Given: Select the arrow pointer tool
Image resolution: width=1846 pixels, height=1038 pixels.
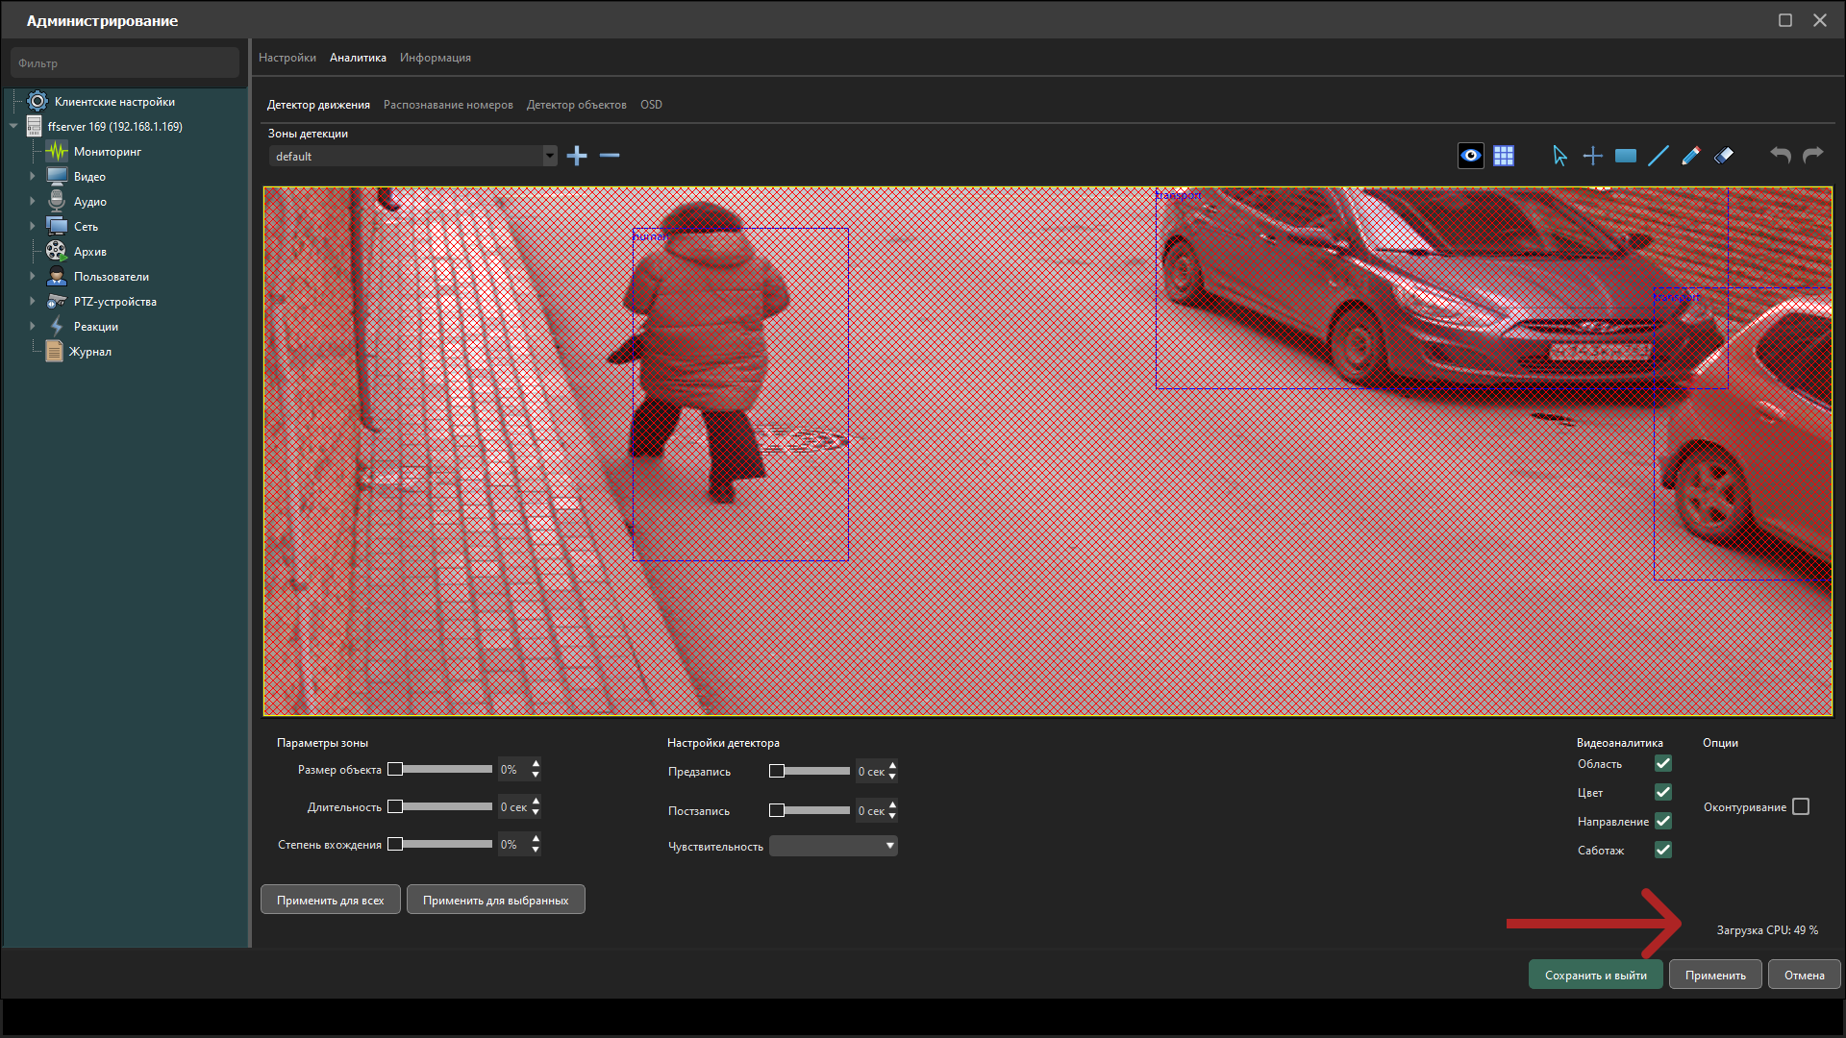Looking at the screenshot, I should (x=1559, y=156).
